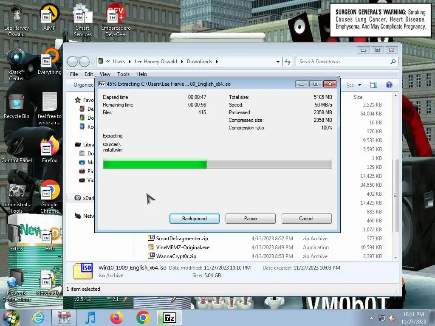
Task: Select SmartDefragmenter.zip in file list
Action: click(x=182, y=239)
